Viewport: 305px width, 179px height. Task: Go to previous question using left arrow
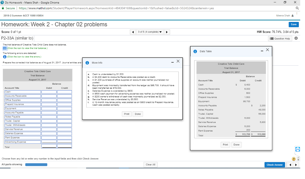pyautogui.click(x=133, y=32)
